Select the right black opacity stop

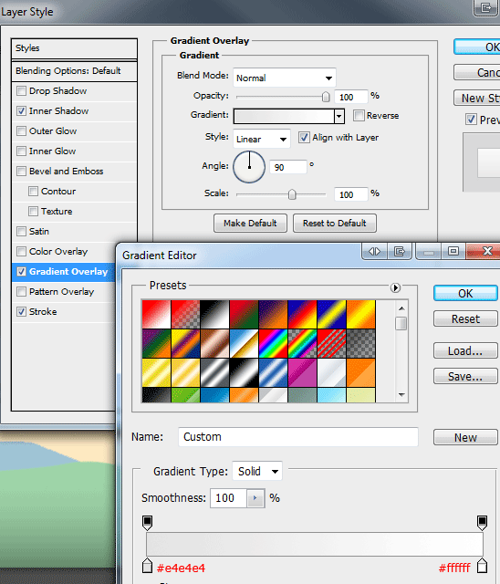(x=482, y=522)
